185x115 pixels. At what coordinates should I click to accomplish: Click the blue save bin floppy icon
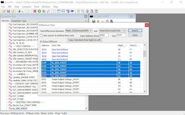[x=8, y=11]
